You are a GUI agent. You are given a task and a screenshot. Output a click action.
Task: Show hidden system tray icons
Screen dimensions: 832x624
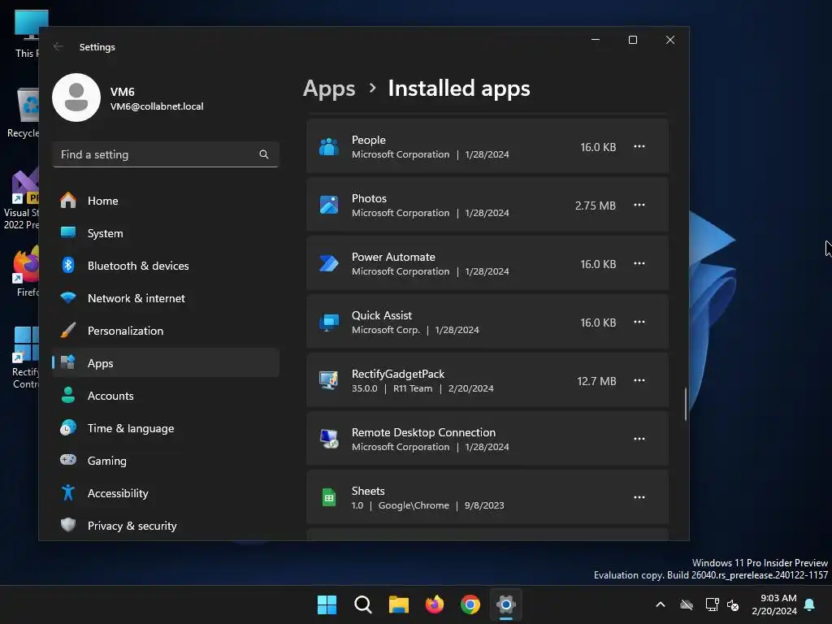click(x=661, y=604)
